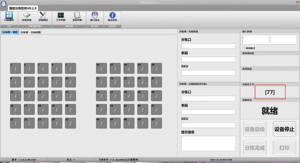Open the 扫描播种 scan sorting tool
The height and width of the screenshot is (163, 300).
(x=9, y=16)
